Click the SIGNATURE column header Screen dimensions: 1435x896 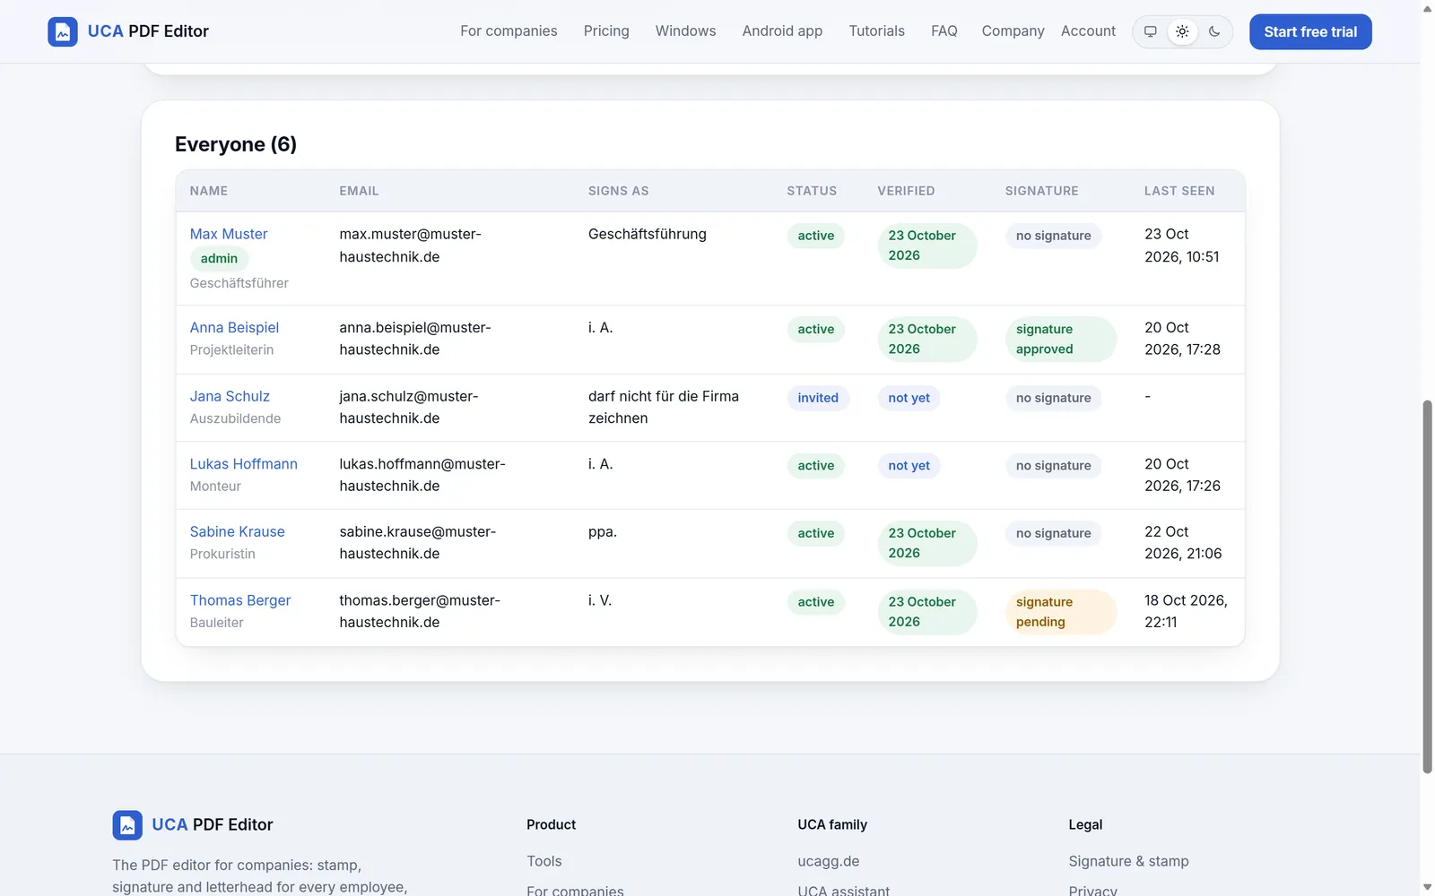tap(1041, 191)
